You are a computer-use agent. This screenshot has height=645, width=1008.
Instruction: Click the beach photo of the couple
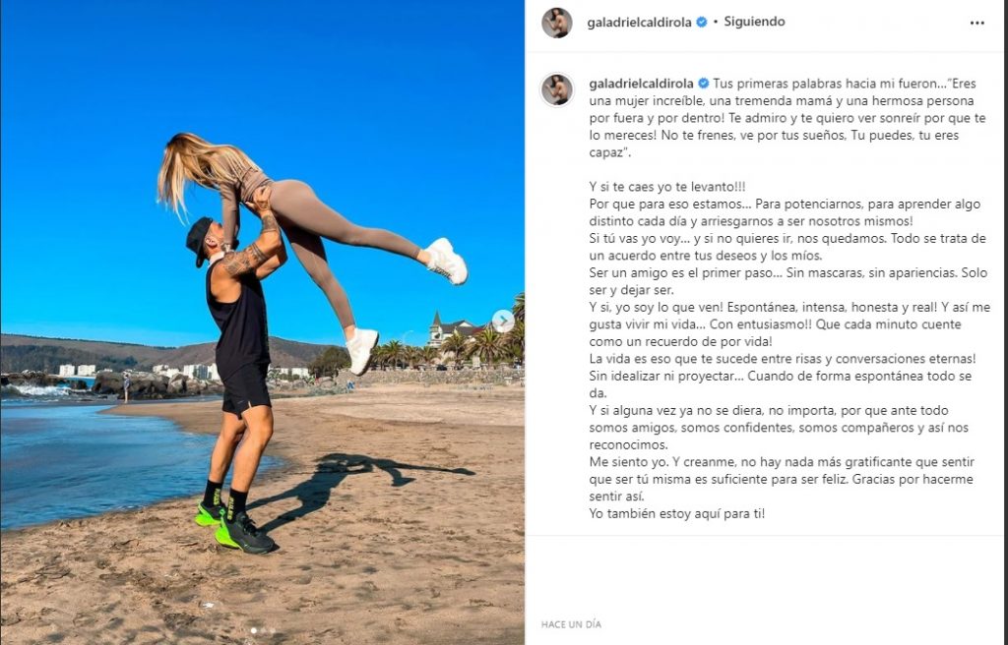pos(262,322)
